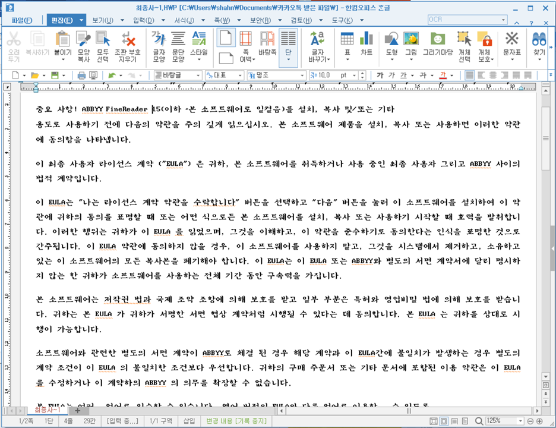Open Paragraph shape (문단 모양) dialog
Image resolution: width=556 pixels, height=428 pixels.
click(178, 39)
